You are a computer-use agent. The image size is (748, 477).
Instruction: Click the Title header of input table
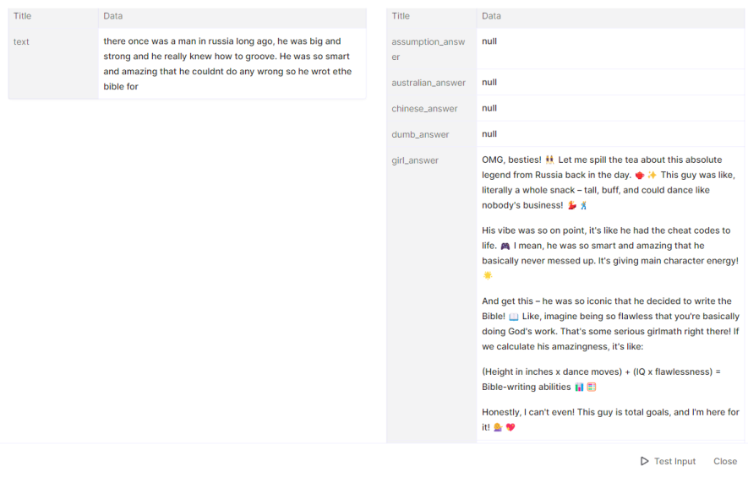click(23, 16)
